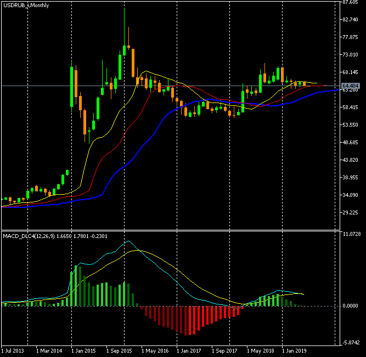This screenshot has width=366, height=357.
Task: Click the MACD scale value -5.8742
Action: [x=351, y=343]
